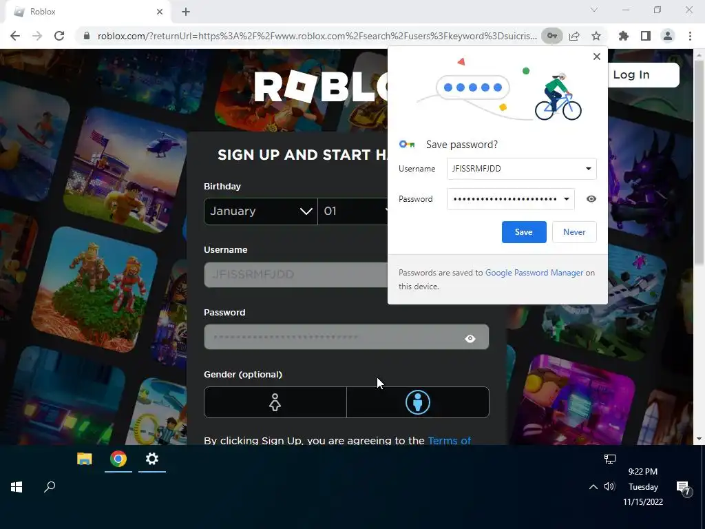Show hidden tray icons chevron
The width and height of the screenshot is (705, 529).
point(593,487)
